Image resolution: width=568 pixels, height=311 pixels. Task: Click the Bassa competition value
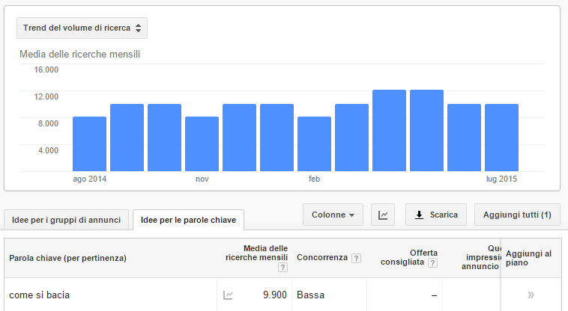pyautogui.click(x=310, y=295)
